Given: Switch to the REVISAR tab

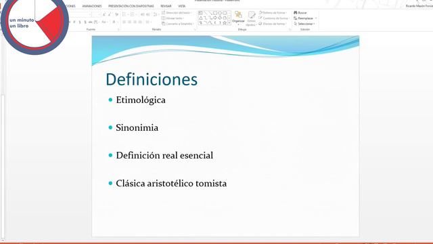Looking at the screenshot, I should tap(166, 6).
